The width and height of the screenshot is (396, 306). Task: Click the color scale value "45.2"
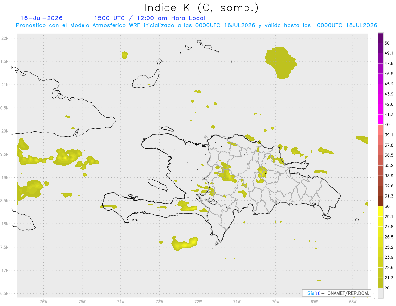[389, 84]
